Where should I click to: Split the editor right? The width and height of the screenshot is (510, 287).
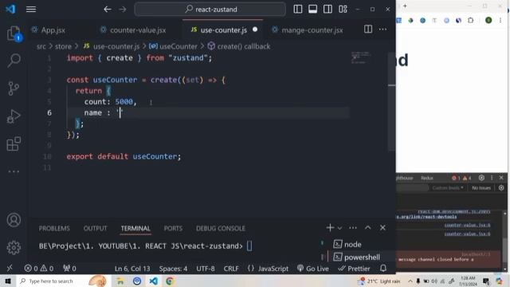pyautogui.click(x=368, y=29)
